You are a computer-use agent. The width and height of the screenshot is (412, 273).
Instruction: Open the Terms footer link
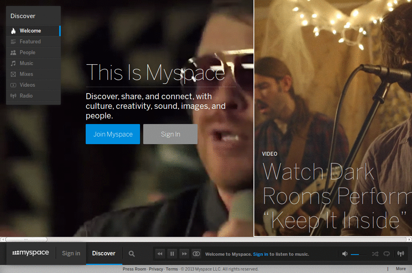172,269
